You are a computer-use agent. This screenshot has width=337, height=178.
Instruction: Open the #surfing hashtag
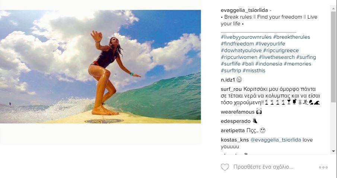tap(306, 57)
